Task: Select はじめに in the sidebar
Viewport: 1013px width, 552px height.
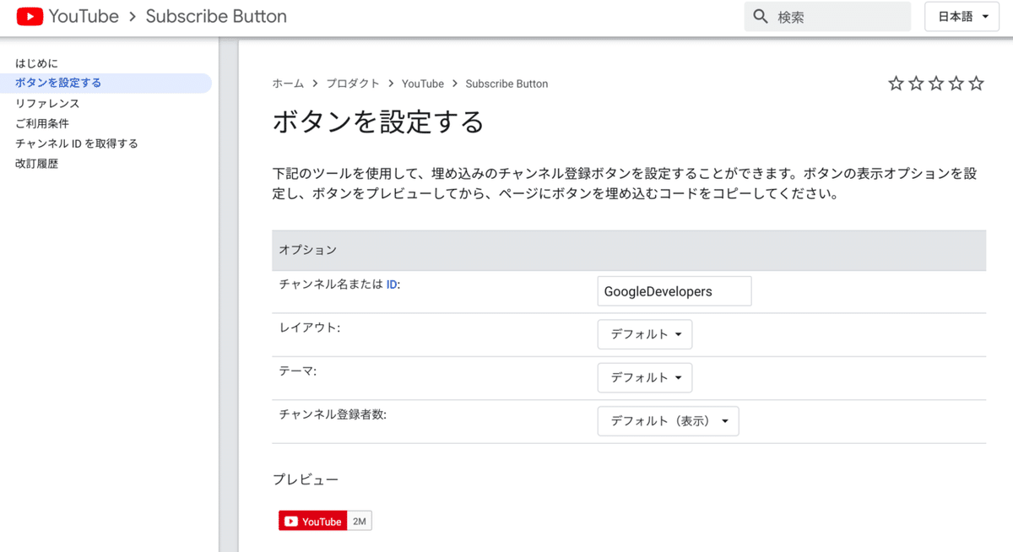Action: [x=36, y=63]
